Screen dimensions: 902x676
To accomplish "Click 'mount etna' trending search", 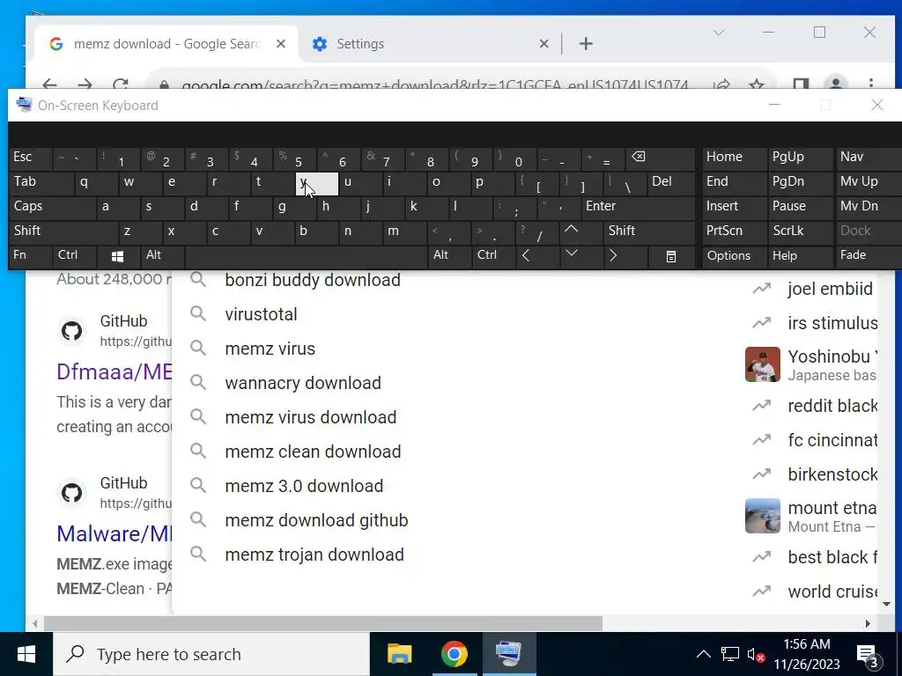I will coord(832,508).
